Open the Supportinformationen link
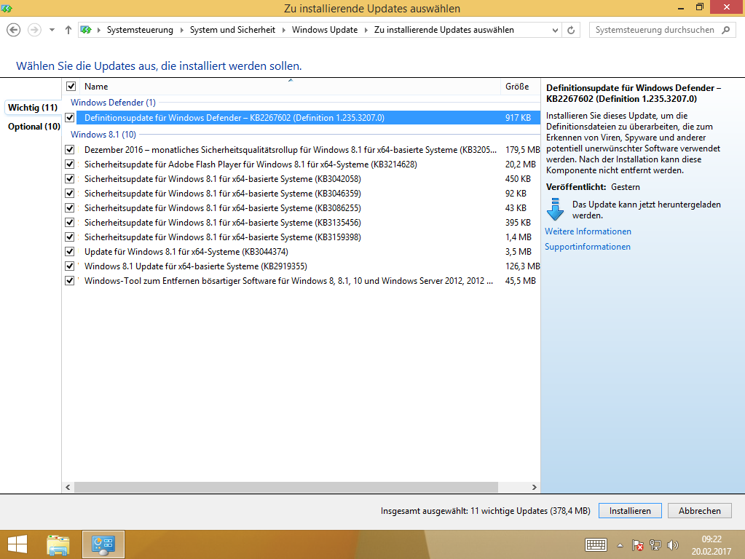Image resolution: width=745 pixels, height=559 pixels. pos(587,247)
